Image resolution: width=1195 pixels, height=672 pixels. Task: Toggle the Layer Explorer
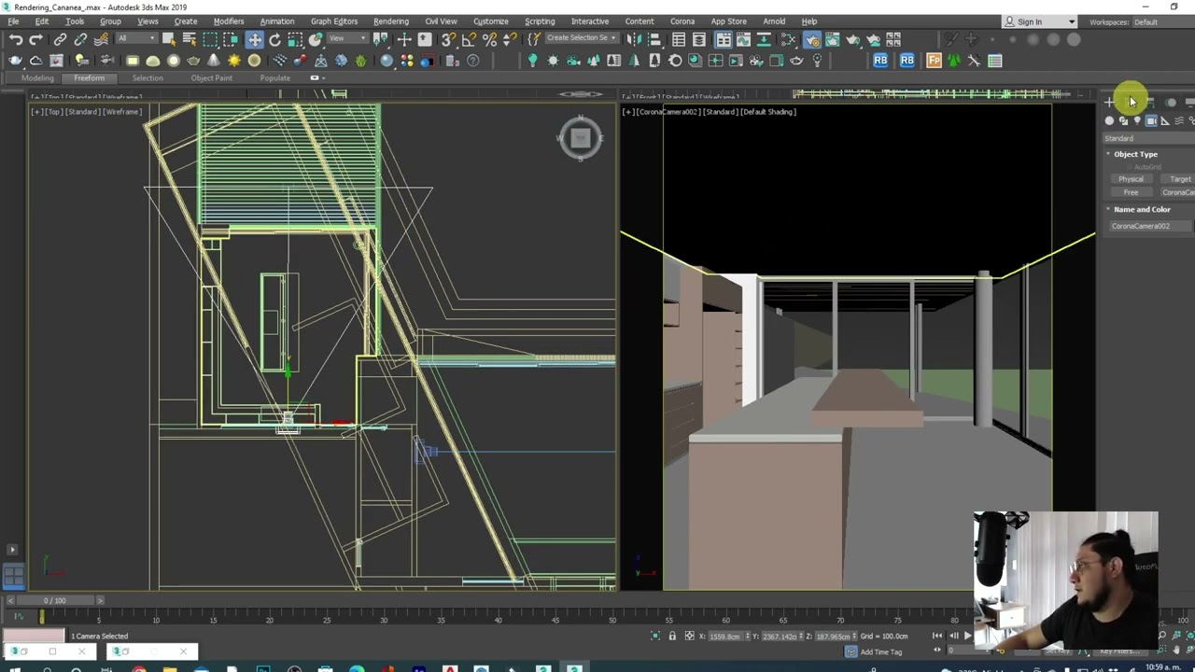(699, 39)
